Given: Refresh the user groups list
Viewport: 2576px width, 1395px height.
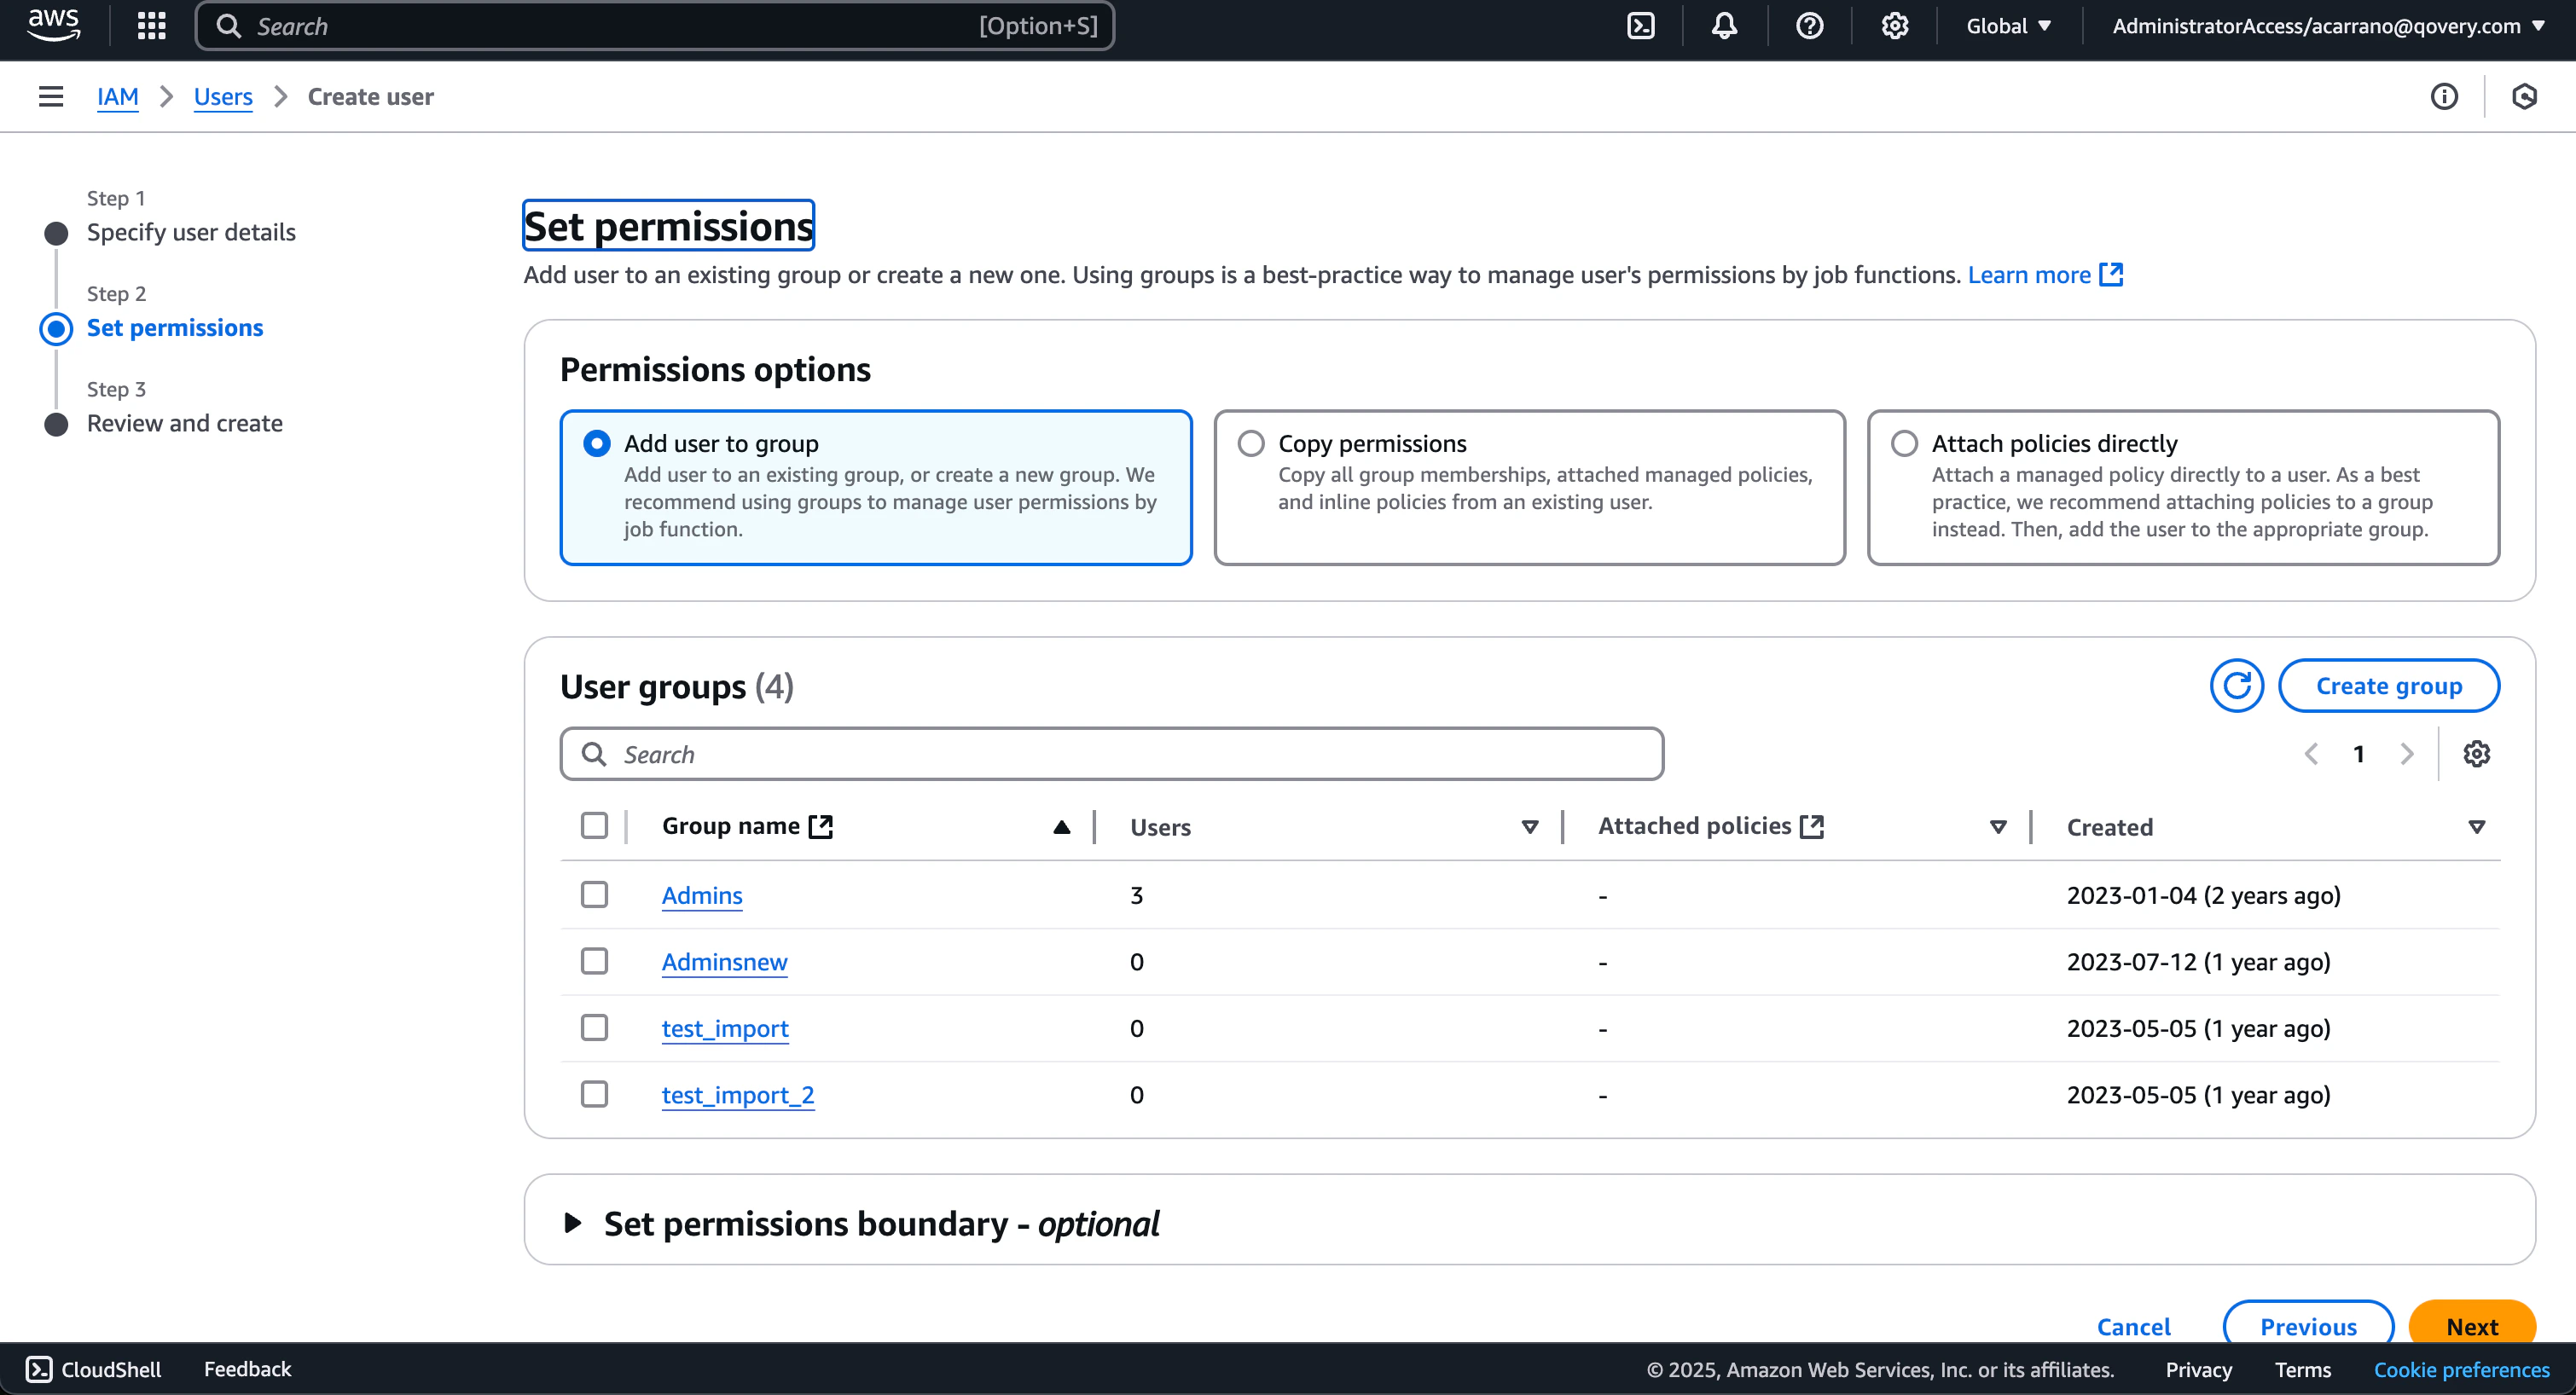Looking at the screenshot, I should [x=2237, y=685].
